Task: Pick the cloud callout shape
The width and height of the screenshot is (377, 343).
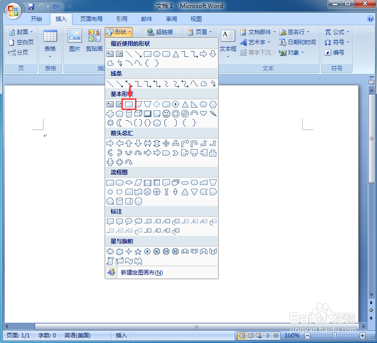Action: pyautogui.click(x=138, y=221)
